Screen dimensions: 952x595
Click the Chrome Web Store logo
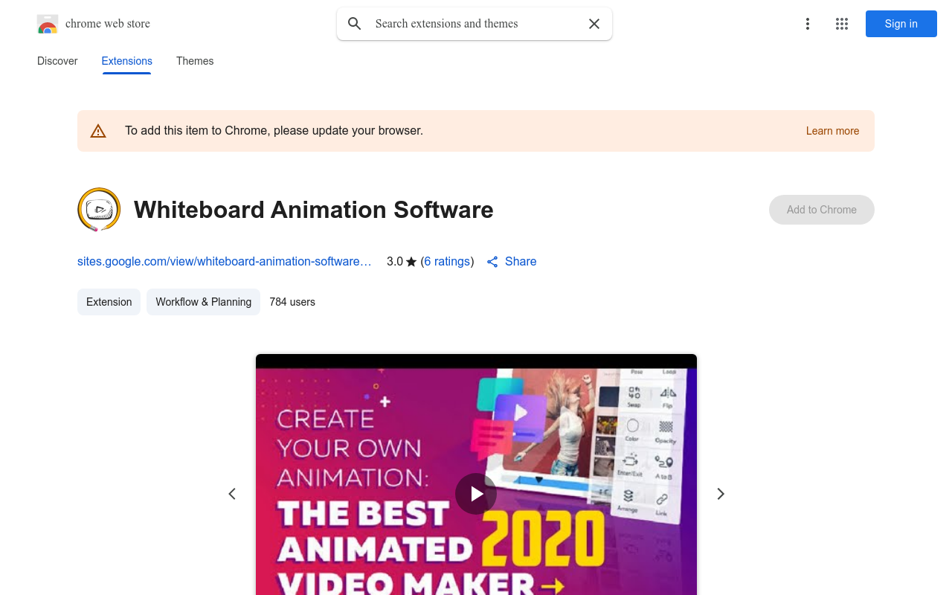tap(48, 24)
